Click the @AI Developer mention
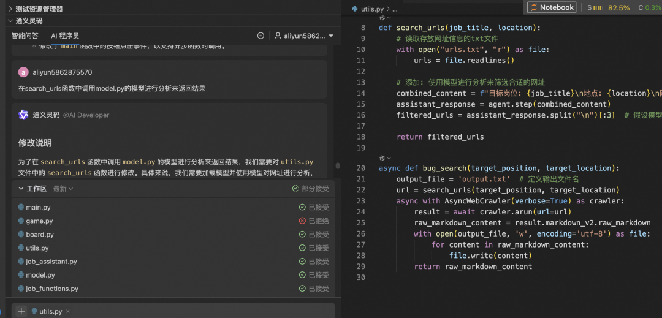662x318 pixels. click(x=86, y=115)
